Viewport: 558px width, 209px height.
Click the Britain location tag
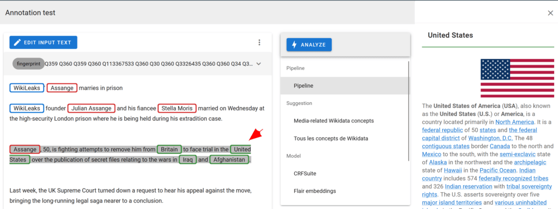169,149
